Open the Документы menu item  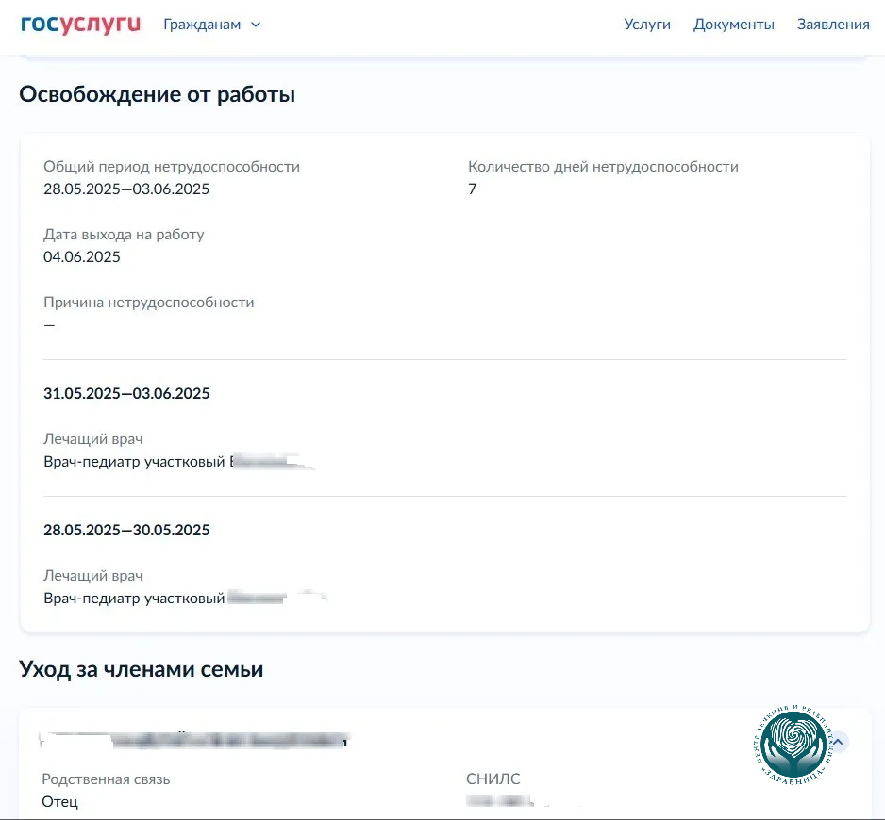pos(733,25)
